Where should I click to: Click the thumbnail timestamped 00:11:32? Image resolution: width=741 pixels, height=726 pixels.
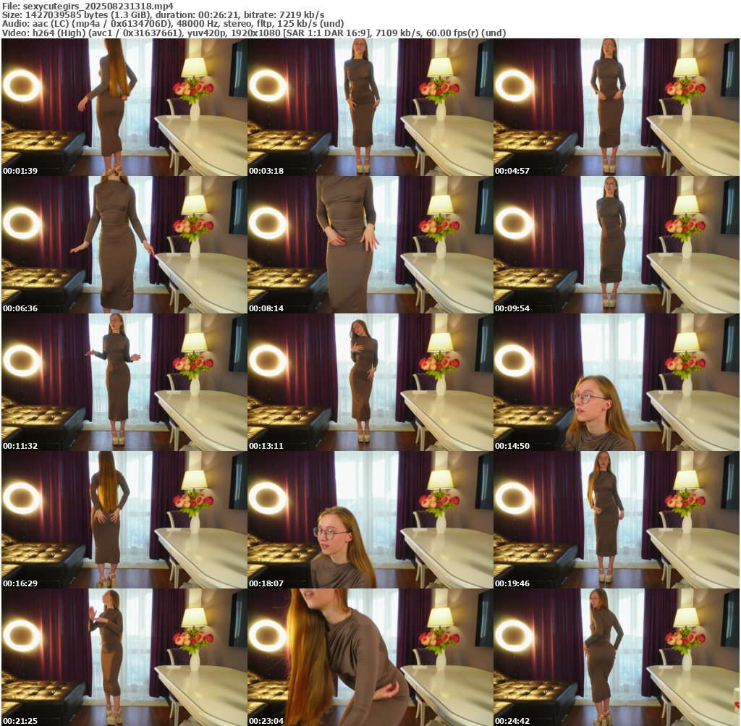124,382
